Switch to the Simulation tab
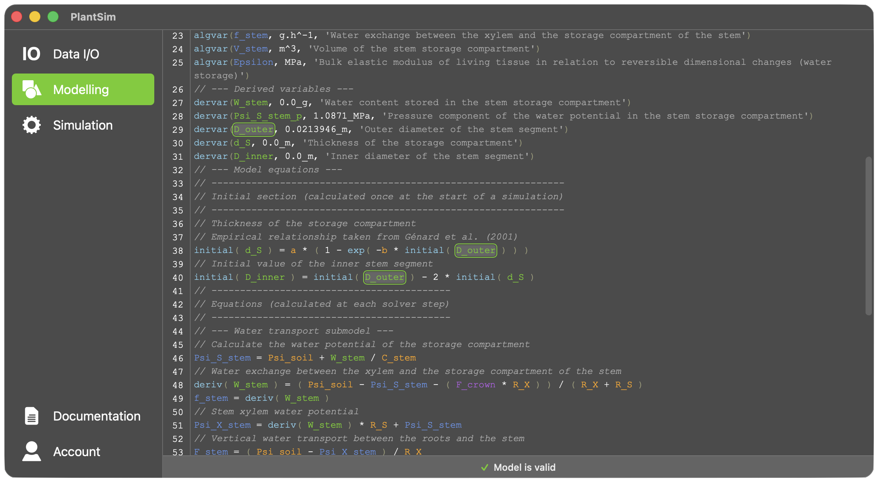Viewport: 879px width, 483px height. point(82,125)
